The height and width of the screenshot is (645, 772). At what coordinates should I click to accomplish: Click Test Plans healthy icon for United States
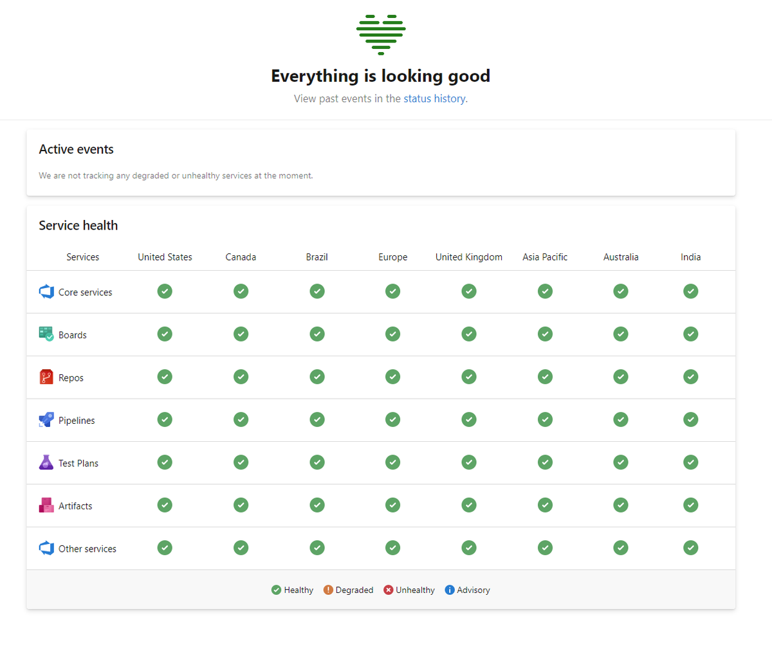tap(165, 462)
